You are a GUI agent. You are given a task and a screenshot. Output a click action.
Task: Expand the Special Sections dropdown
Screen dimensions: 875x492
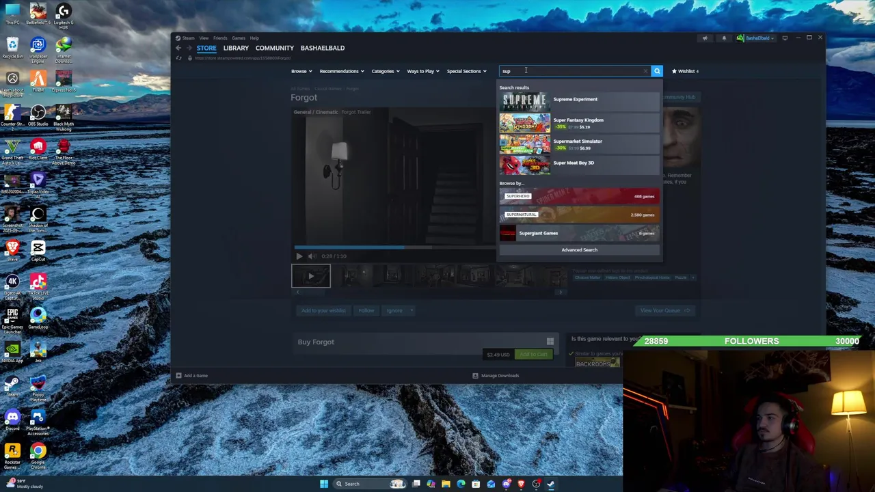coord(466,71)
